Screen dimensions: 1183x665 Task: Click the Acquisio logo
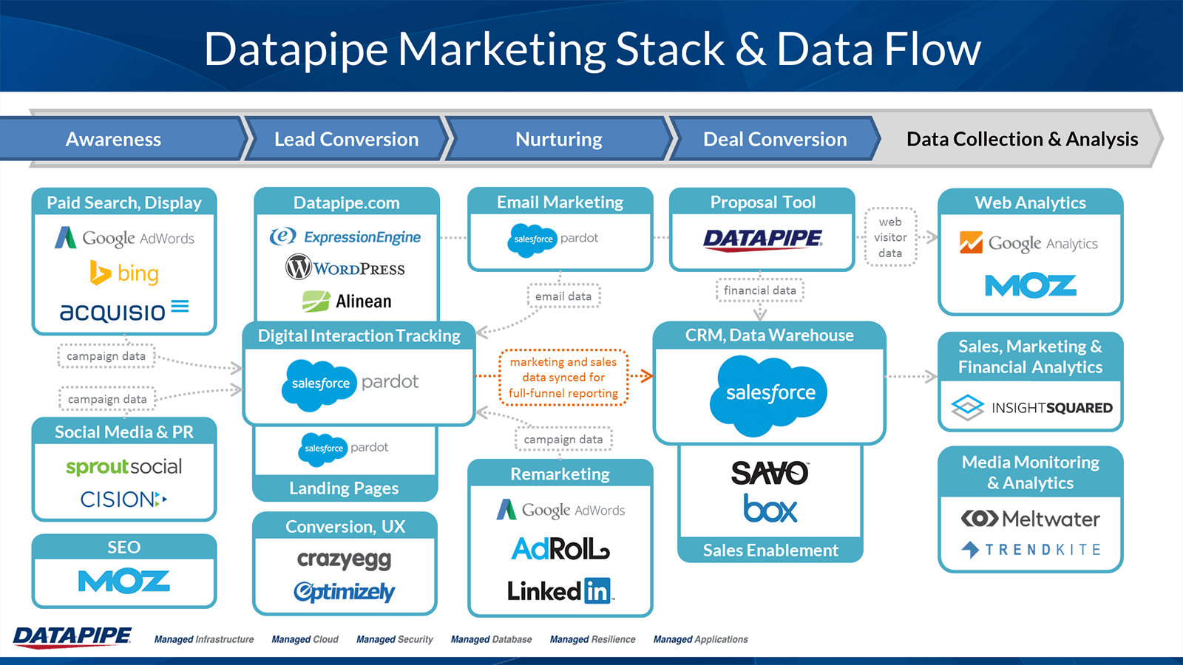point(124,311)
